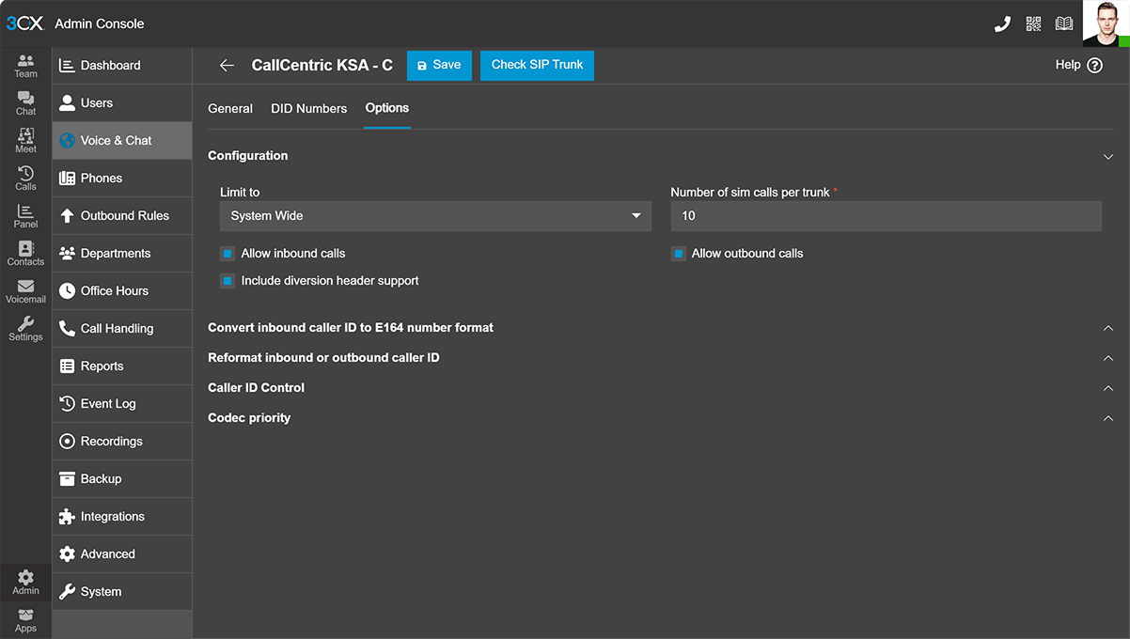This screenshot has height=639, width=1130.
Task: Expand the Codec priority section
Action: tap(1108, 418)
